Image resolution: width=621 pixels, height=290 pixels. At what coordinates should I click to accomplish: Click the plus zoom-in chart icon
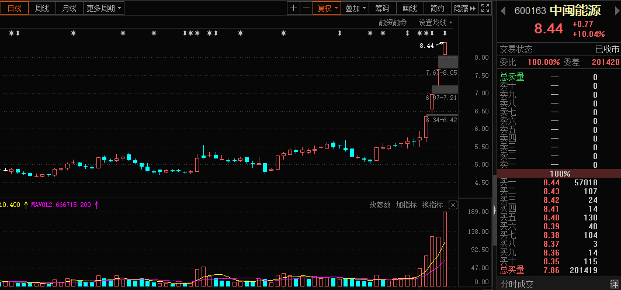(293, 8)
